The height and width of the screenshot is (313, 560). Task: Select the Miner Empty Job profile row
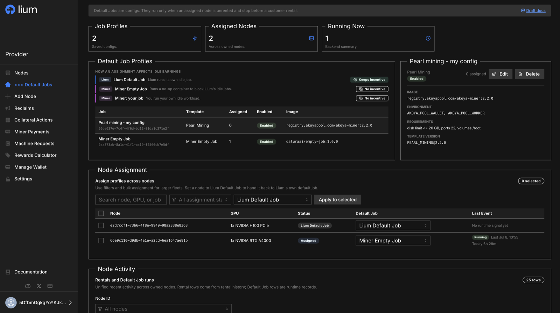tap(242, 142)
